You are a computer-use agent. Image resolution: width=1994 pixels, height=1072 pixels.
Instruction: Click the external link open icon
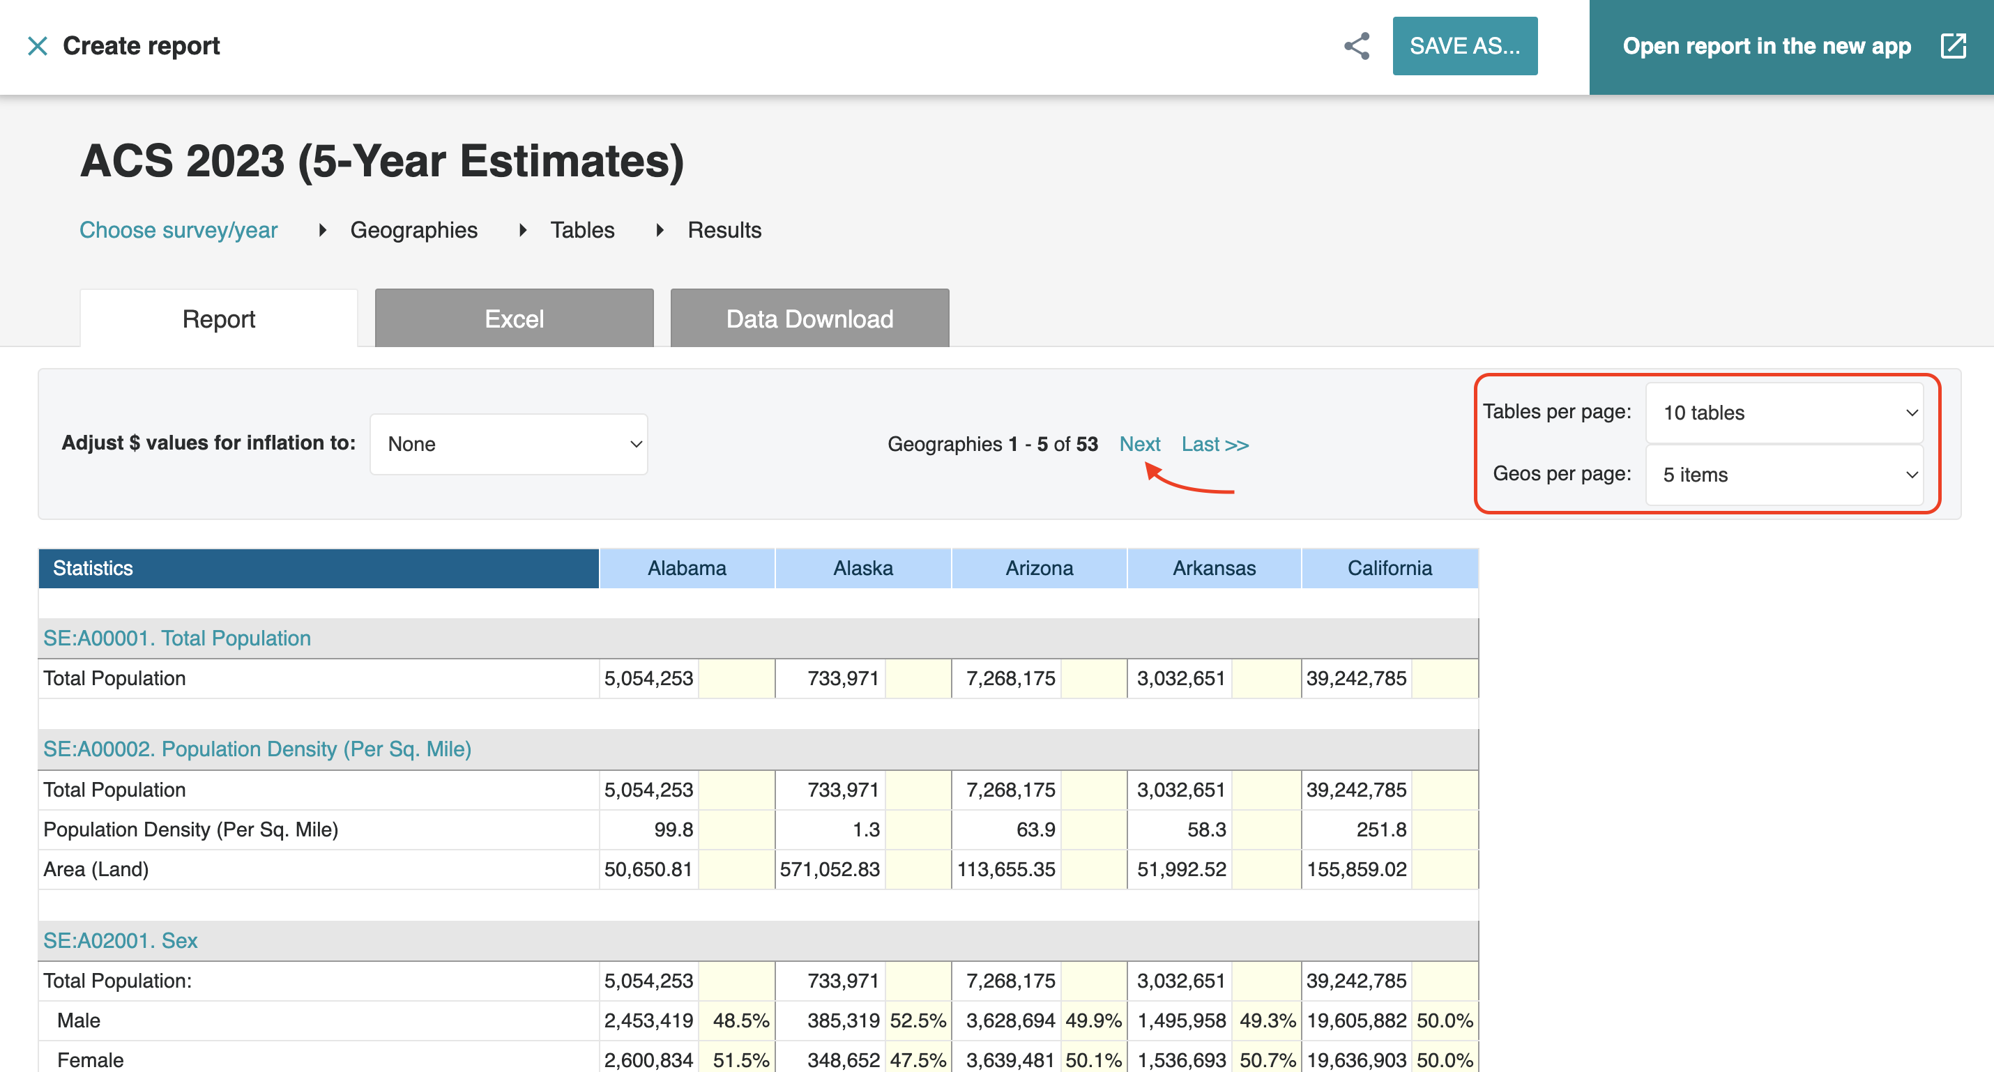(1952, 47)
